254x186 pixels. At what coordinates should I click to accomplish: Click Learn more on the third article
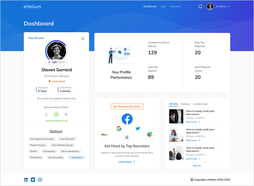(192, 159)
